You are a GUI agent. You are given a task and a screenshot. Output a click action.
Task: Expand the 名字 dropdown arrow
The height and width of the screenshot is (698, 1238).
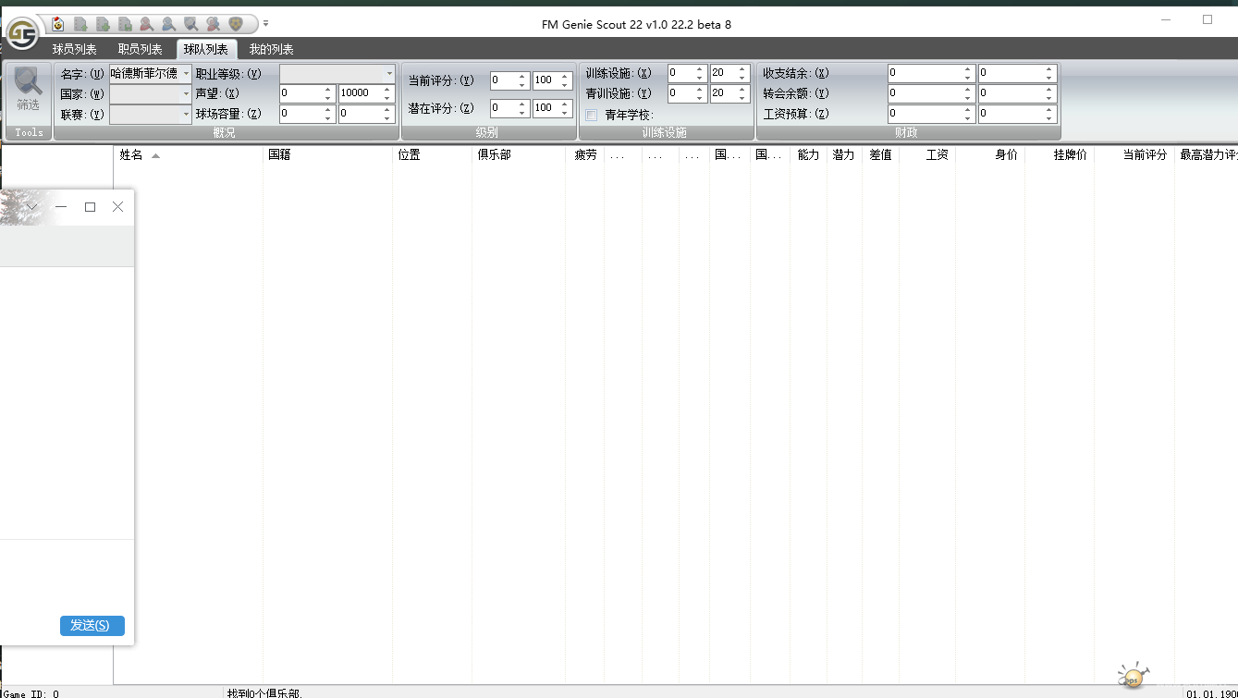186,73
